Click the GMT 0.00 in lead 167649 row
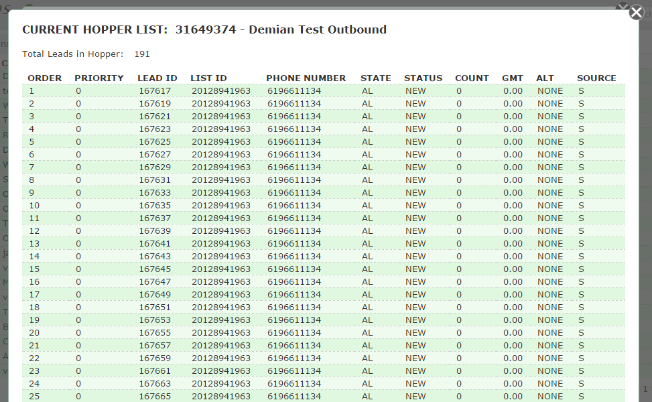Image resolution: width=652 pixels, height=402 pixels. [x=513, y=295]
